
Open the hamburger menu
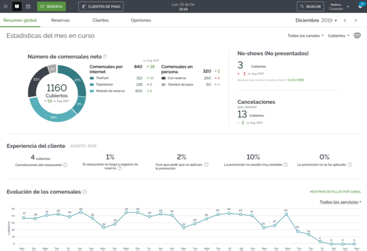pyautogui.click(x=5, y=7)
